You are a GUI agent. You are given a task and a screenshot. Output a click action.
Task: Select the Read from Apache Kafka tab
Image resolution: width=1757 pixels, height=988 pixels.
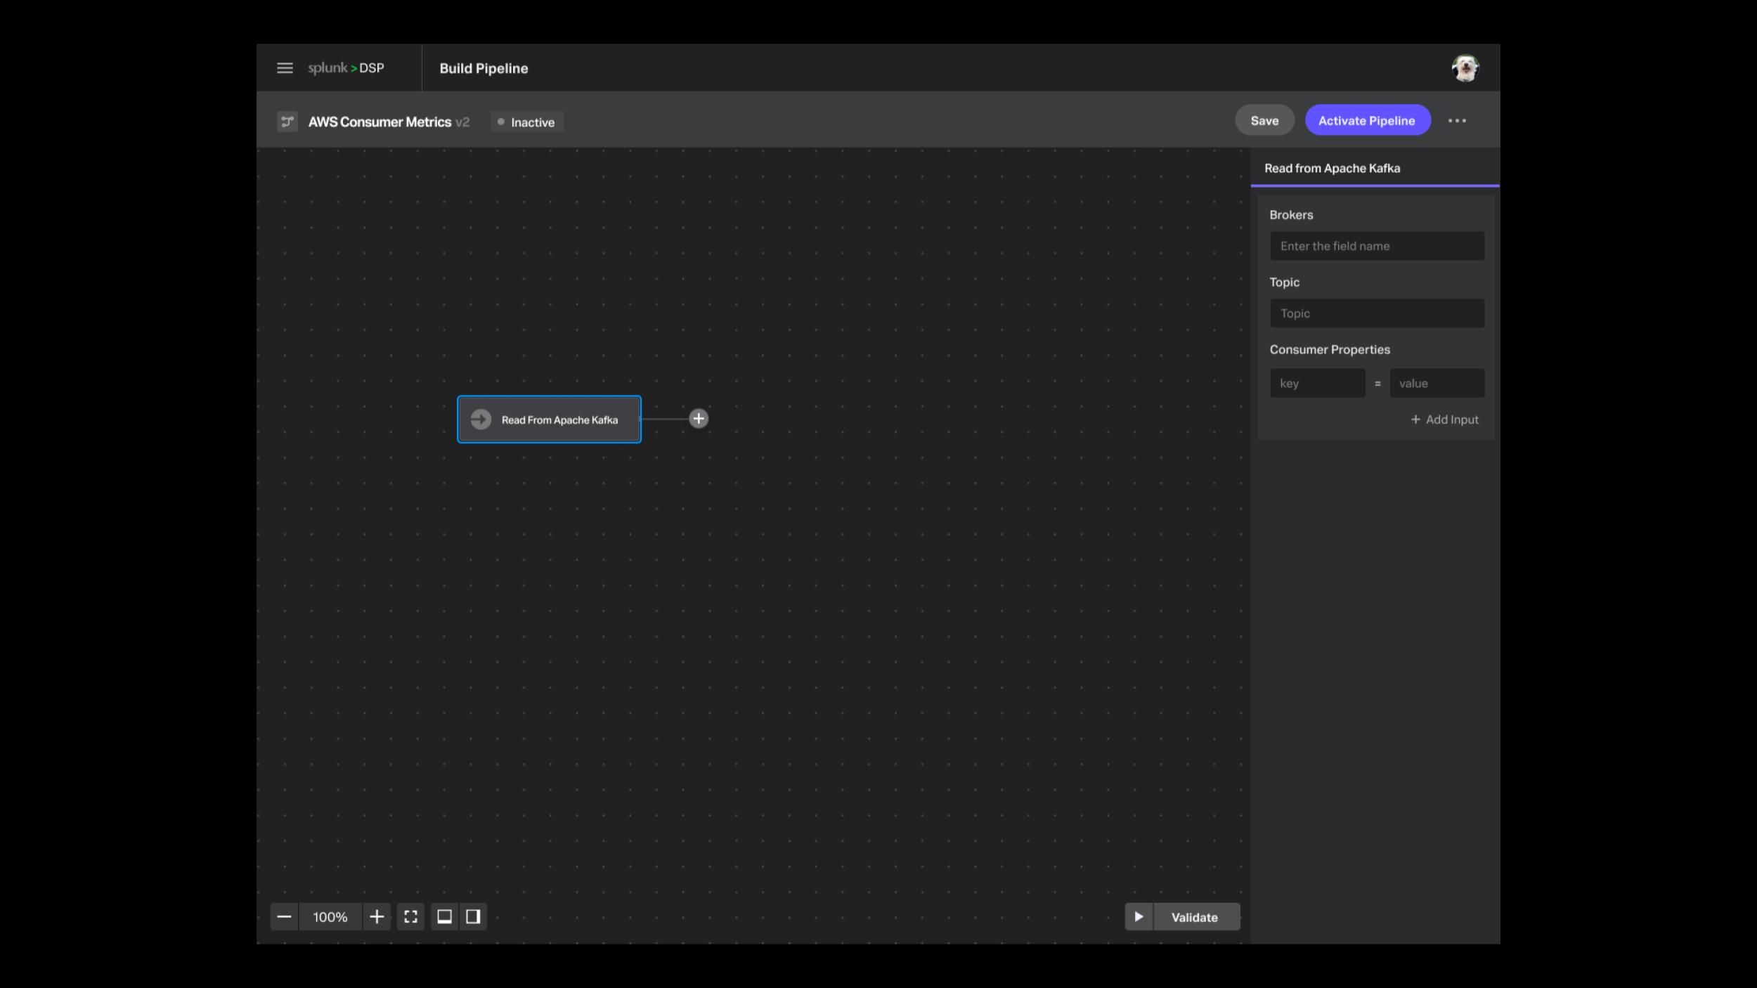pos(1332,169)
